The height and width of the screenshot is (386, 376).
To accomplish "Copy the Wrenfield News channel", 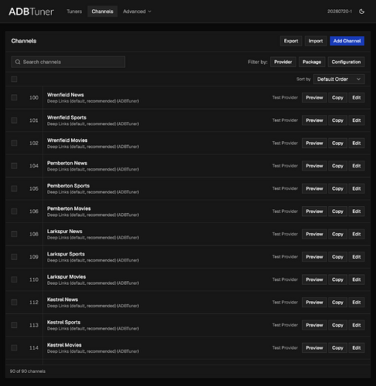I will point(337,97).
